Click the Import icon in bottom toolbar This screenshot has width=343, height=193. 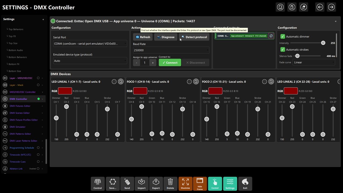point(141,184)
